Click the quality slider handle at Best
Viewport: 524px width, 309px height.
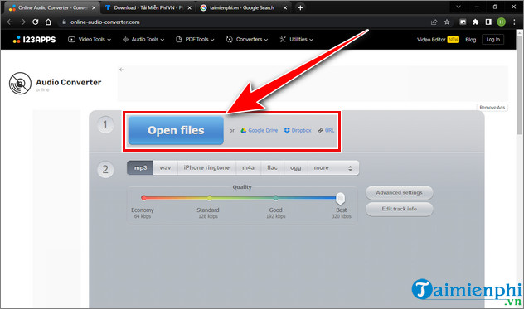pos(340,199)
